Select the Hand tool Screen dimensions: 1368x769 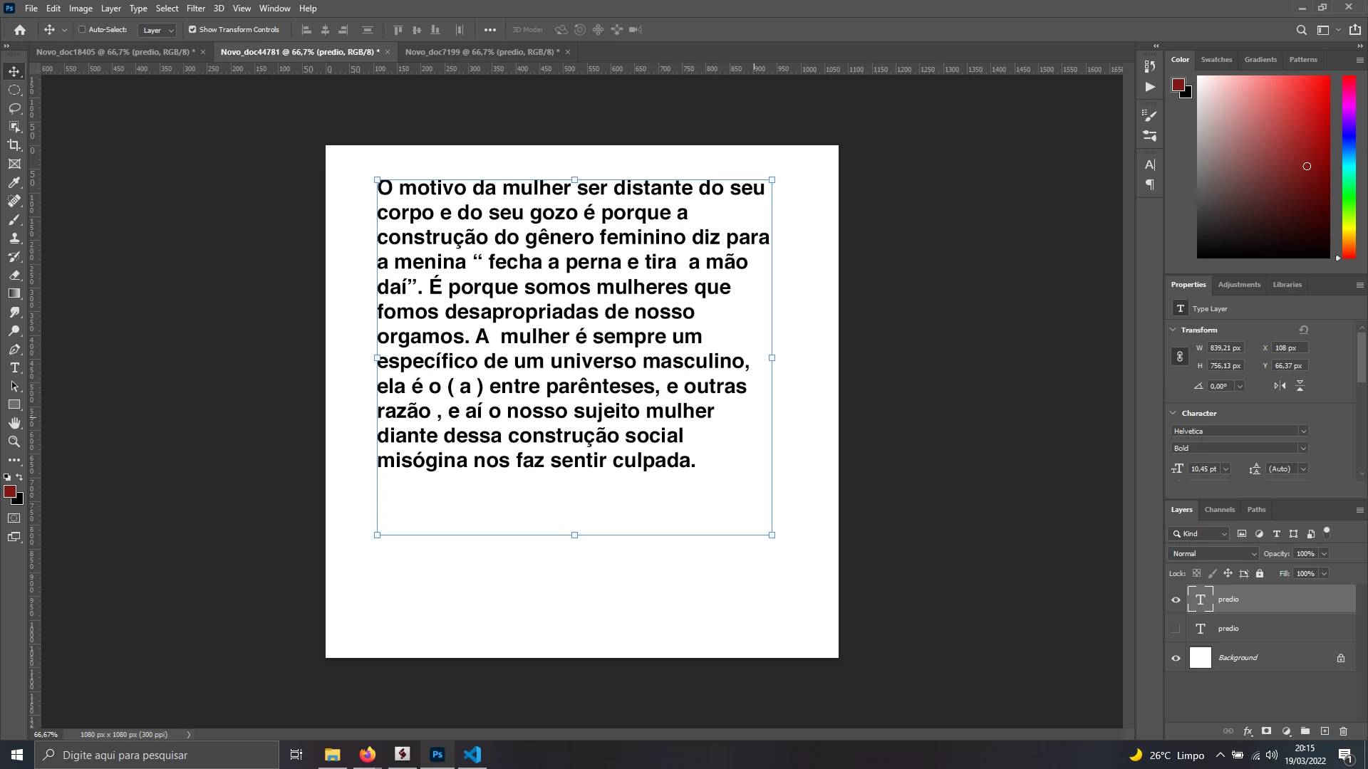14,424
